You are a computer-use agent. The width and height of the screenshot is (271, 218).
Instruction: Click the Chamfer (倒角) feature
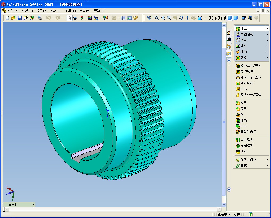[241, 109]
